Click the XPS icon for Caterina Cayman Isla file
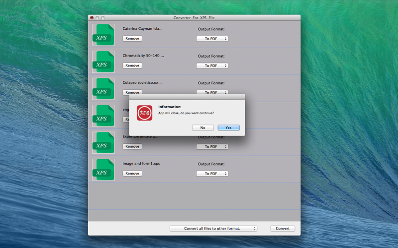The width and height of the screenshot is (398, 248). pos(103,35)
